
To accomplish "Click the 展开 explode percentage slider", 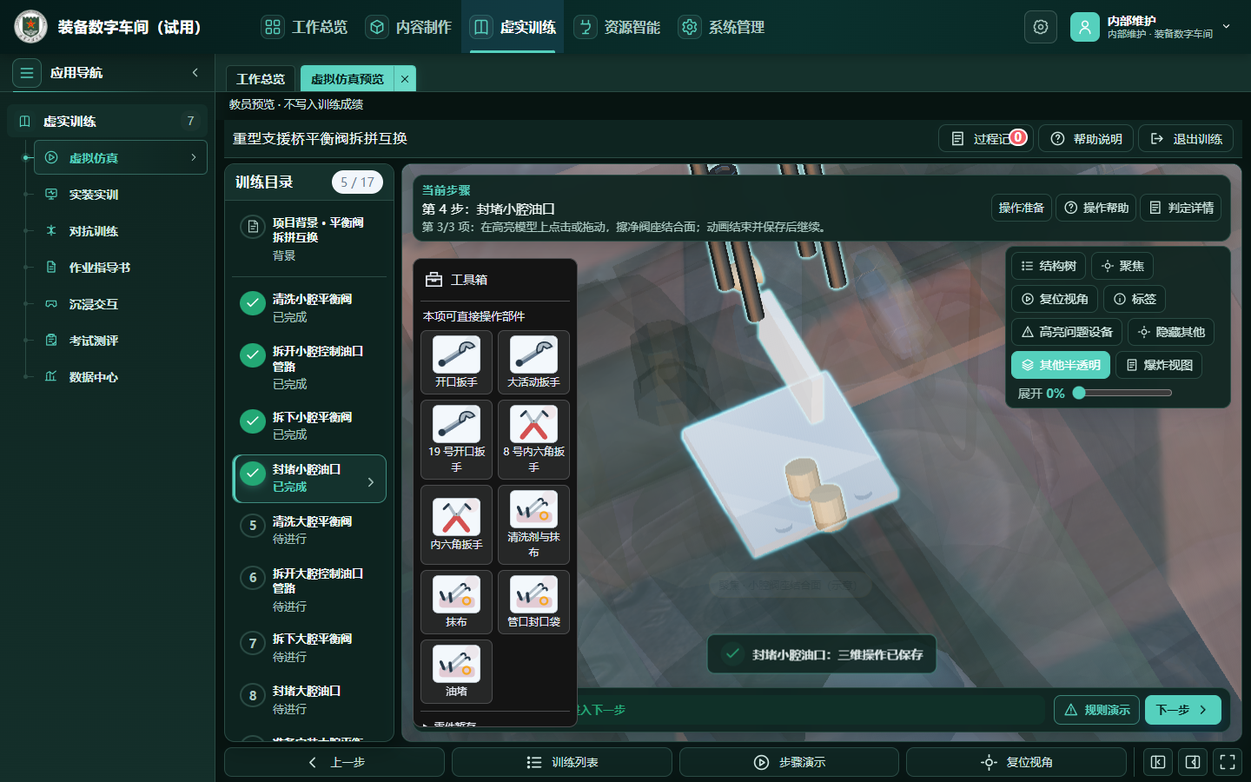I will [x=1125, y=393].
